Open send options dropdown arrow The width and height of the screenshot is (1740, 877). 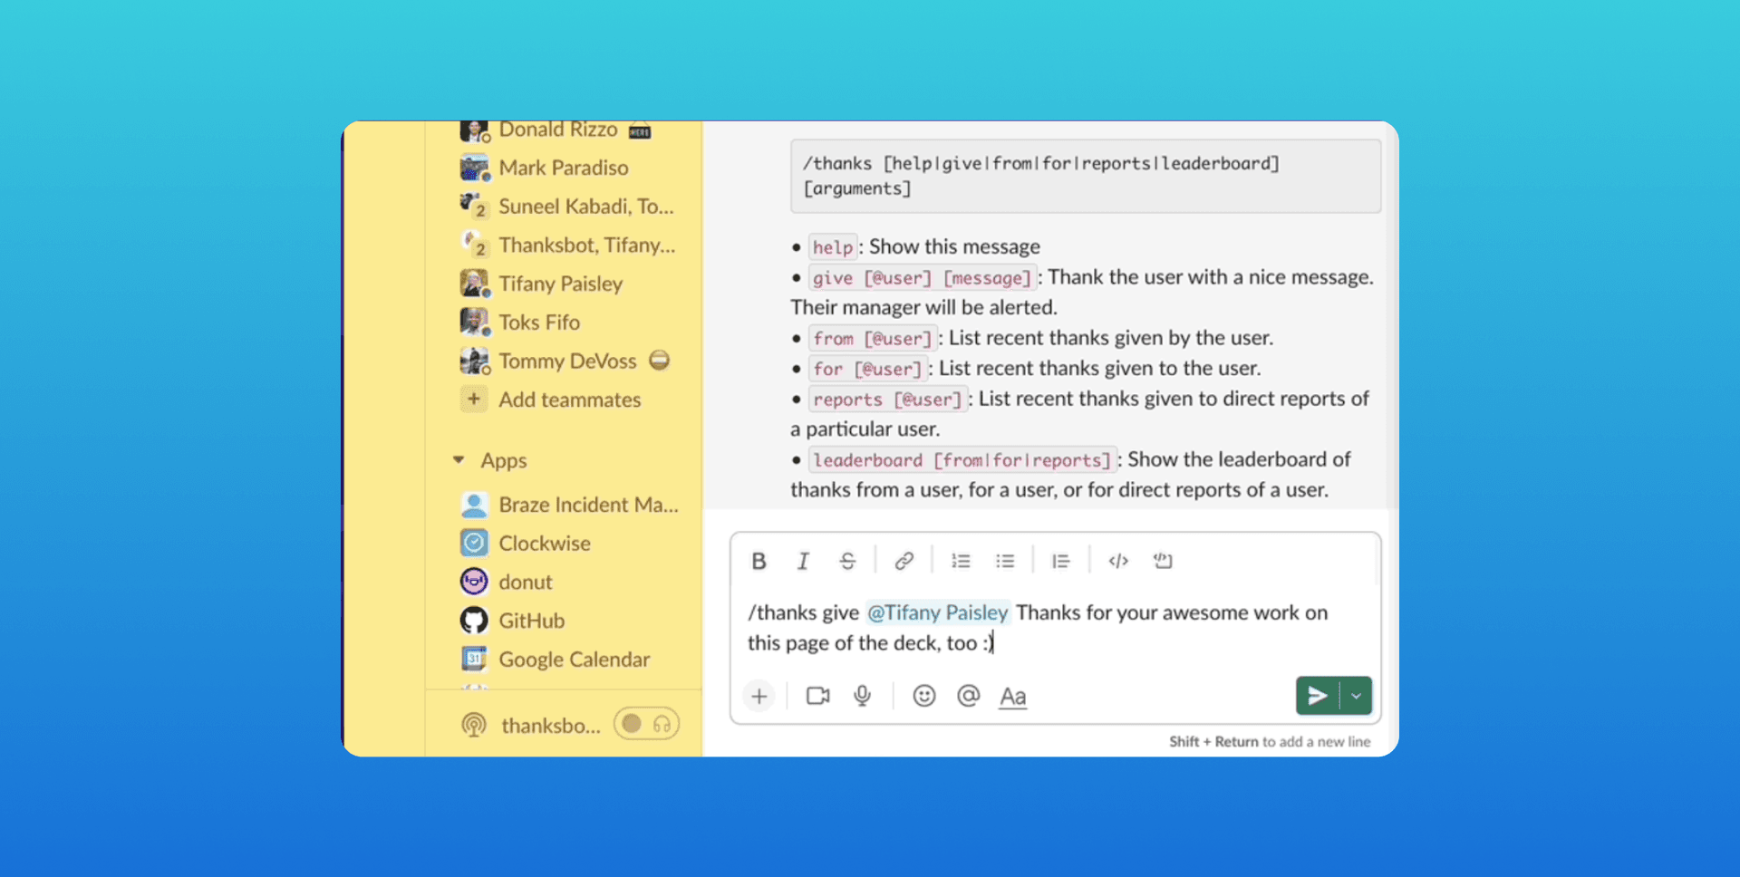click(x=1356, y=696)
